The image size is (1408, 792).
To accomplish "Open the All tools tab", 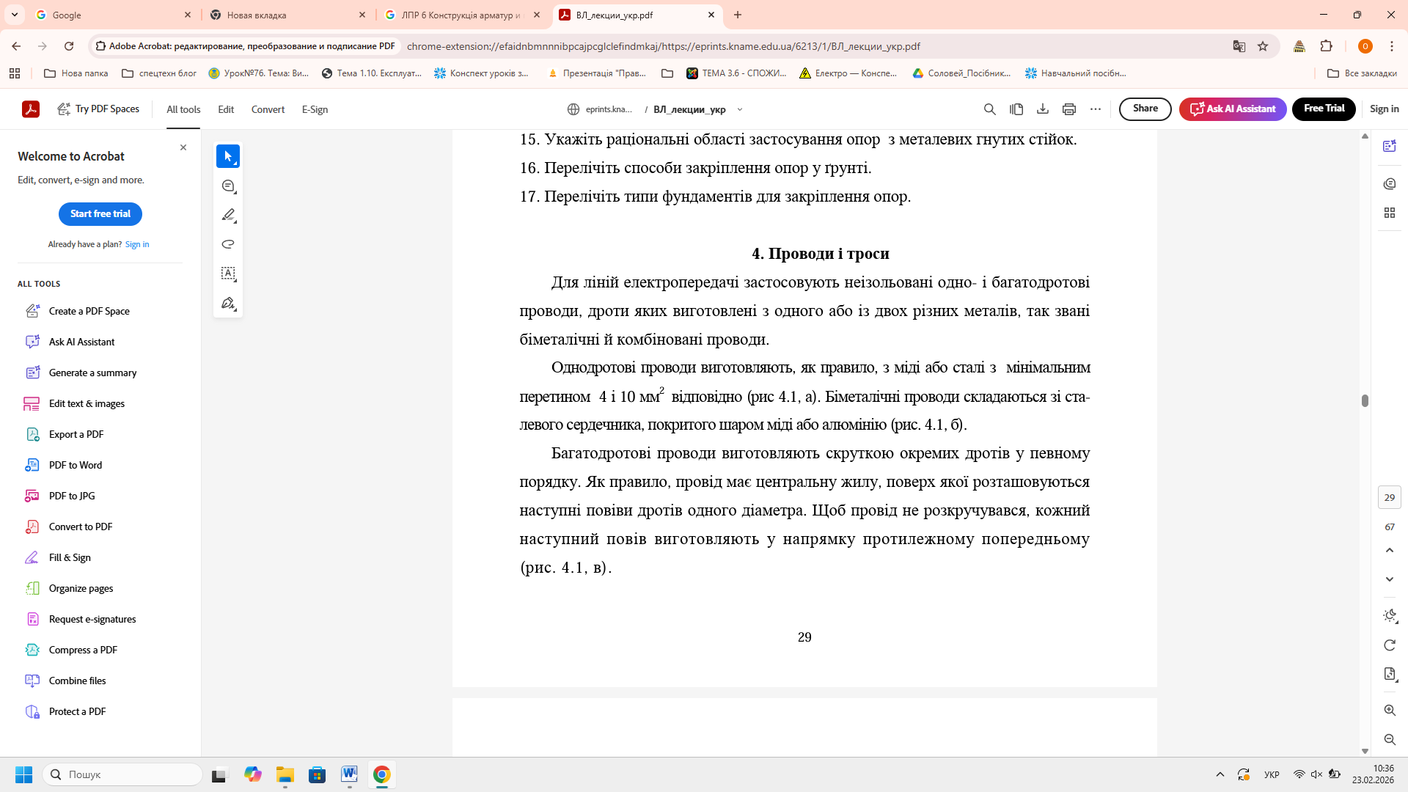I will pyautogui.click(x=183, y=109).
